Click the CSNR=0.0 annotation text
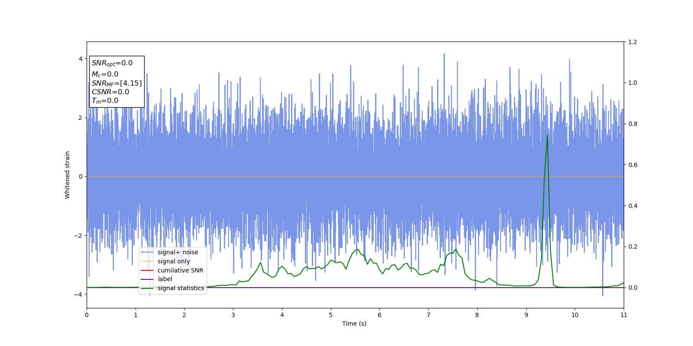Viewport: 693px width, 346px height. [x=110, y=92]
